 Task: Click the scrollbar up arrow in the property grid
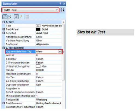[x=64, y=22]
